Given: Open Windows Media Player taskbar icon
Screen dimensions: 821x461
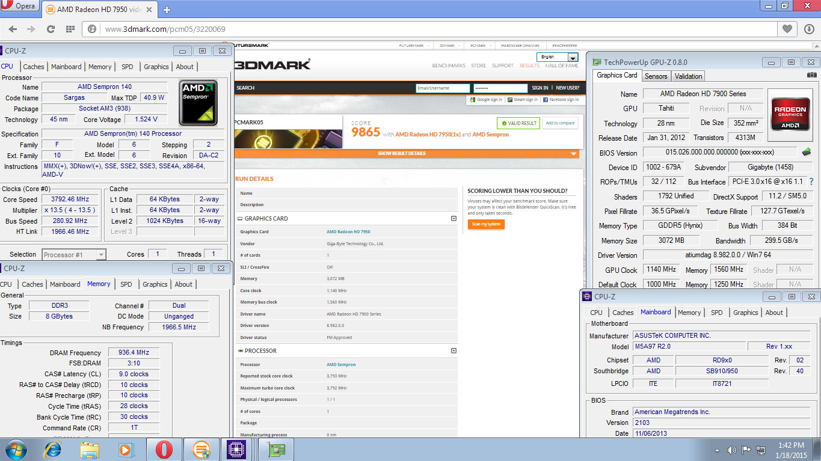Looking at the screenshot, I should (126, 450).
